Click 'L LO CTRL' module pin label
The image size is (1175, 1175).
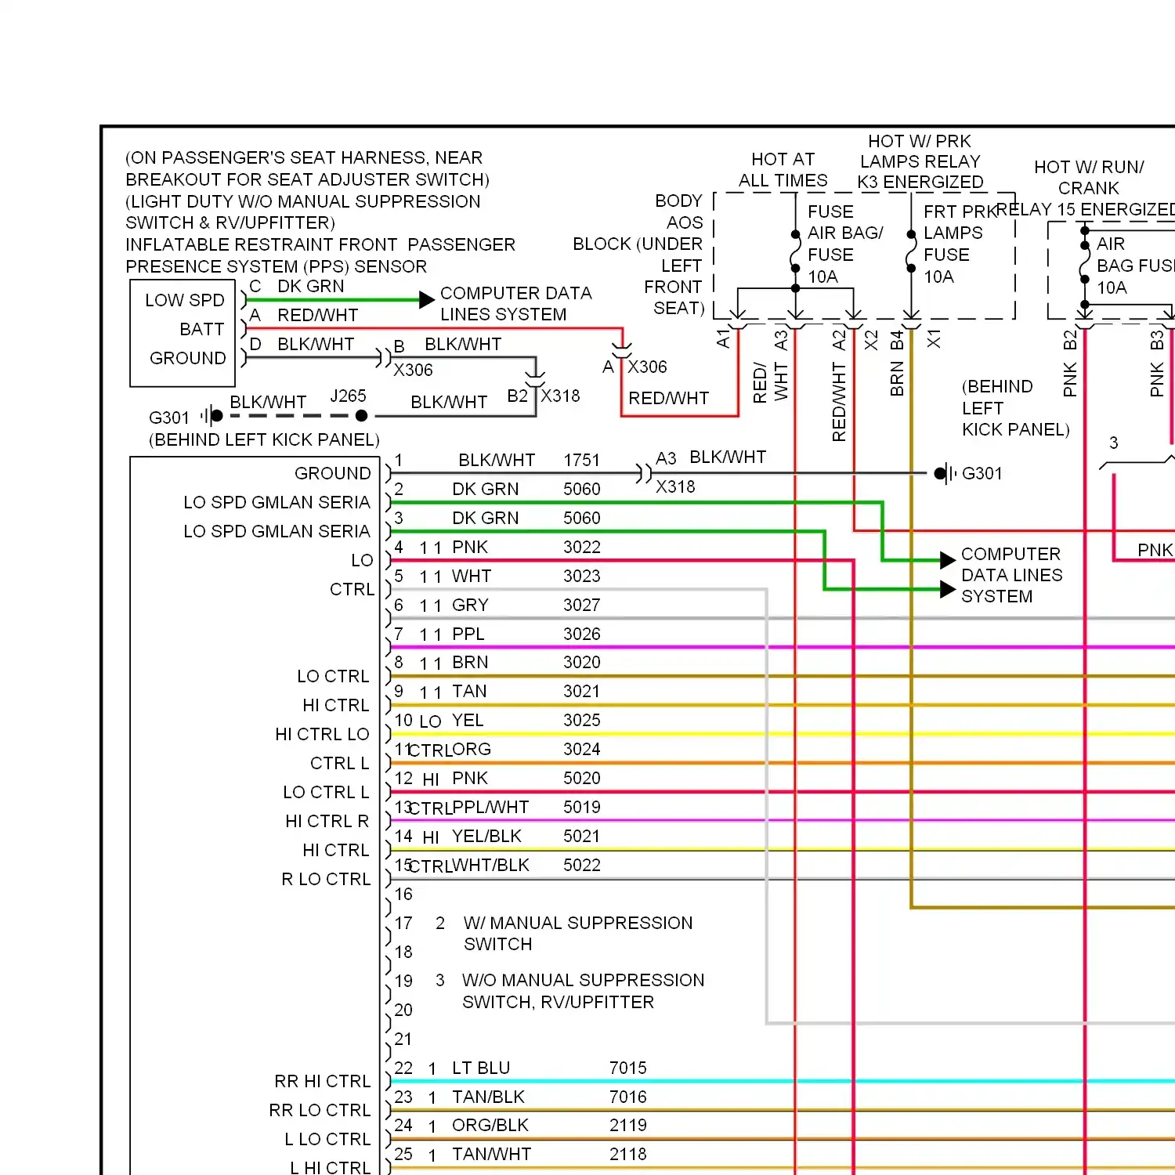click(327, 1139)
